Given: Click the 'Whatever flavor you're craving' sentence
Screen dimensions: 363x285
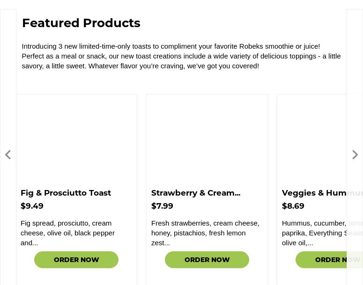Looking at the screenshot, I should pyautogui.click(x=173, y=66).
